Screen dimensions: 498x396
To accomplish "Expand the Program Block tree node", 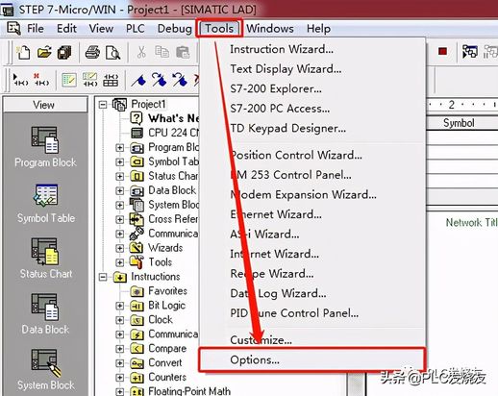I will coord(119,148).
